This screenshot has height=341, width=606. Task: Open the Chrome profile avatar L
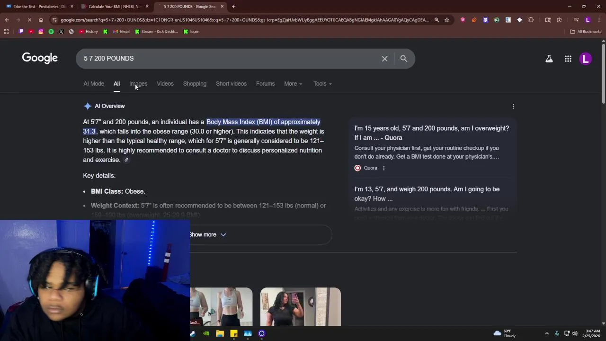(x=588, y=20)
